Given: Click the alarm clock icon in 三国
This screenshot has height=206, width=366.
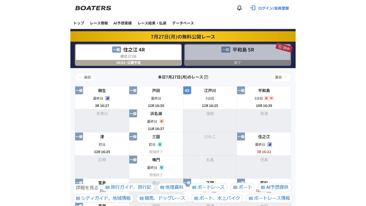Looking at the screenshot, I should [160, 144].
